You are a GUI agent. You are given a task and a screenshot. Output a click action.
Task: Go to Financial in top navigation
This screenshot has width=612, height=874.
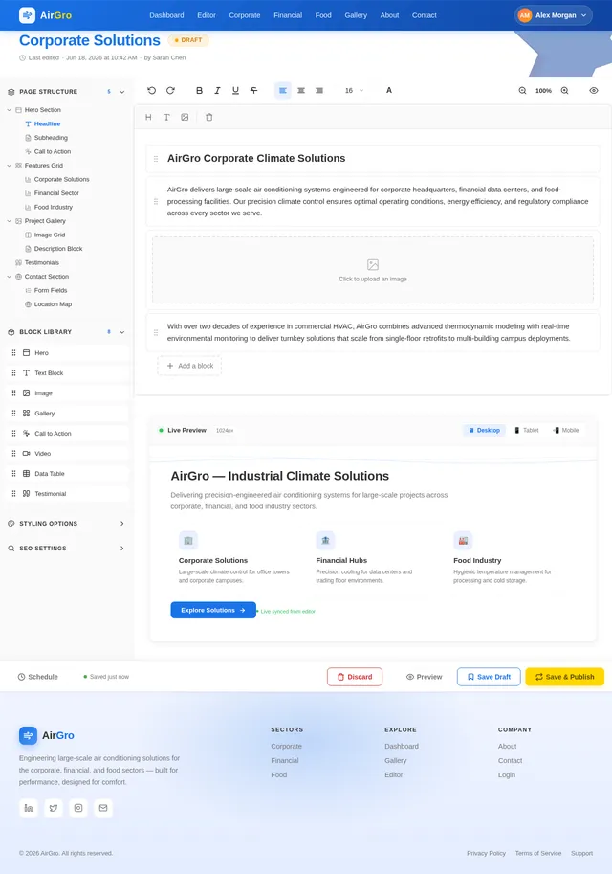tap(288, 15)
